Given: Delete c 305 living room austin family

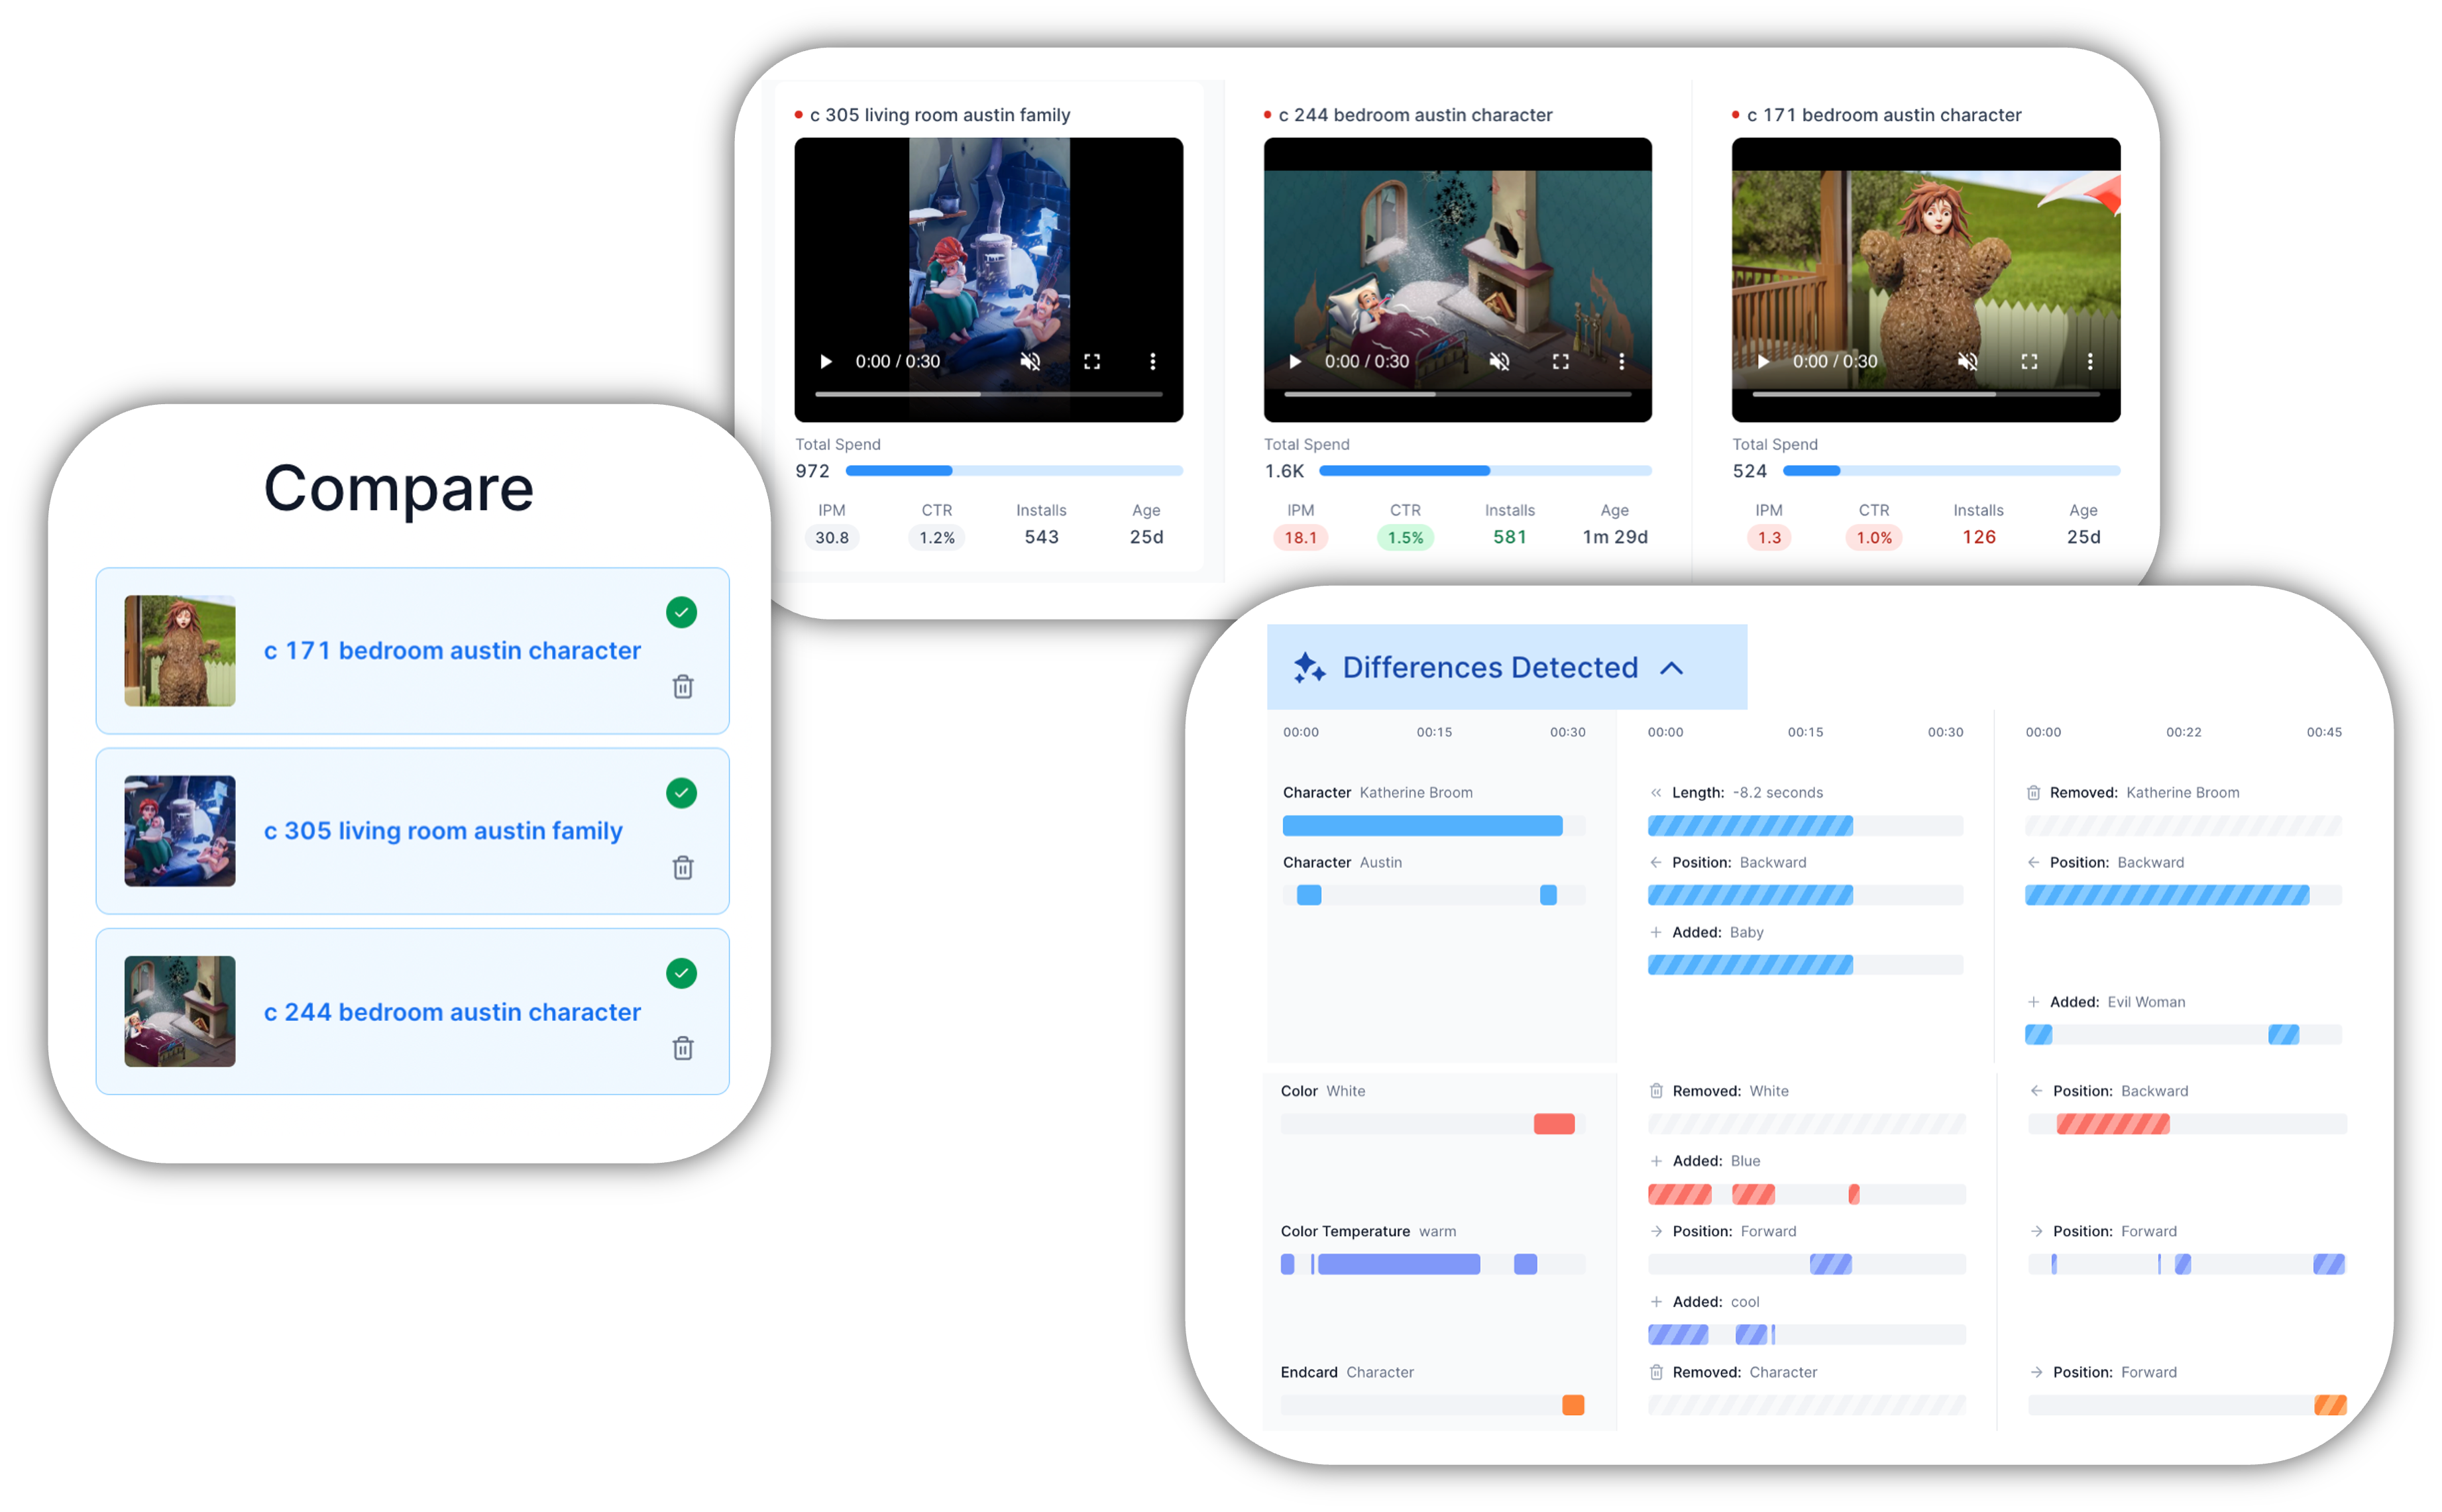Looking at the screenshot, I should (683, 868).
